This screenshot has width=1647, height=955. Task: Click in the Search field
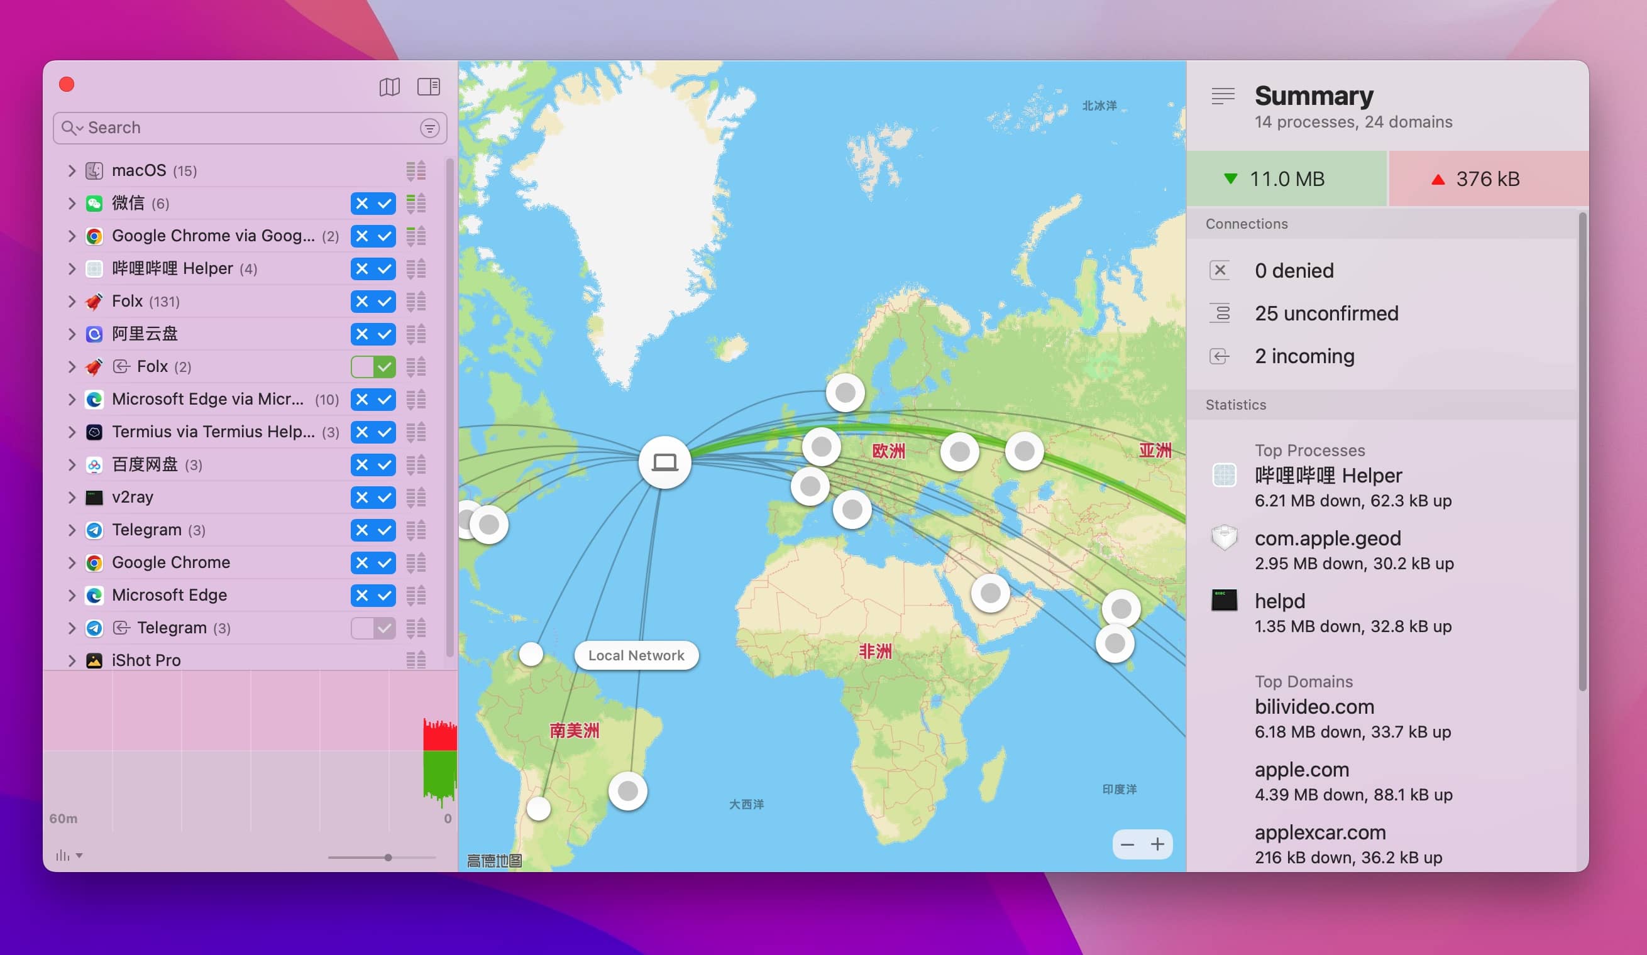pyautogui.click(x=250, y=128)
